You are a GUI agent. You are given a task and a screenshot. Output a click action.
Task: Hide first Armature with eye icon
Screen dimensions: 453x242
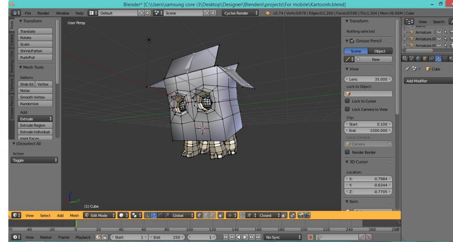click(x=438, y=32)
